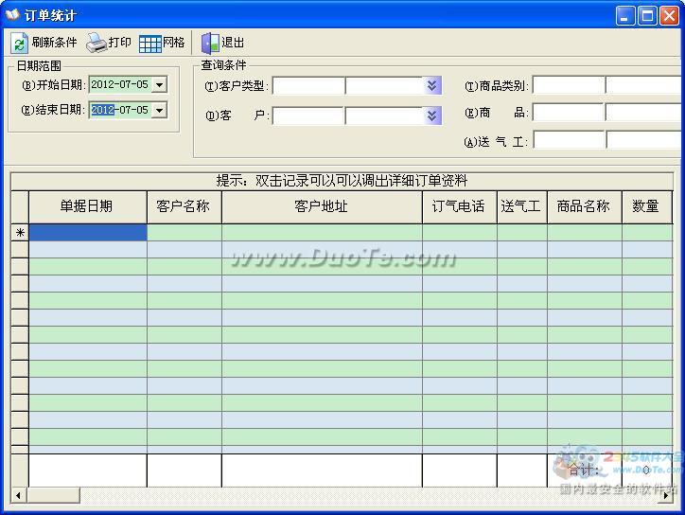Screen dimensions: 685x515
Task: Click the first customer type input field
Action: [x=308, y=86]
